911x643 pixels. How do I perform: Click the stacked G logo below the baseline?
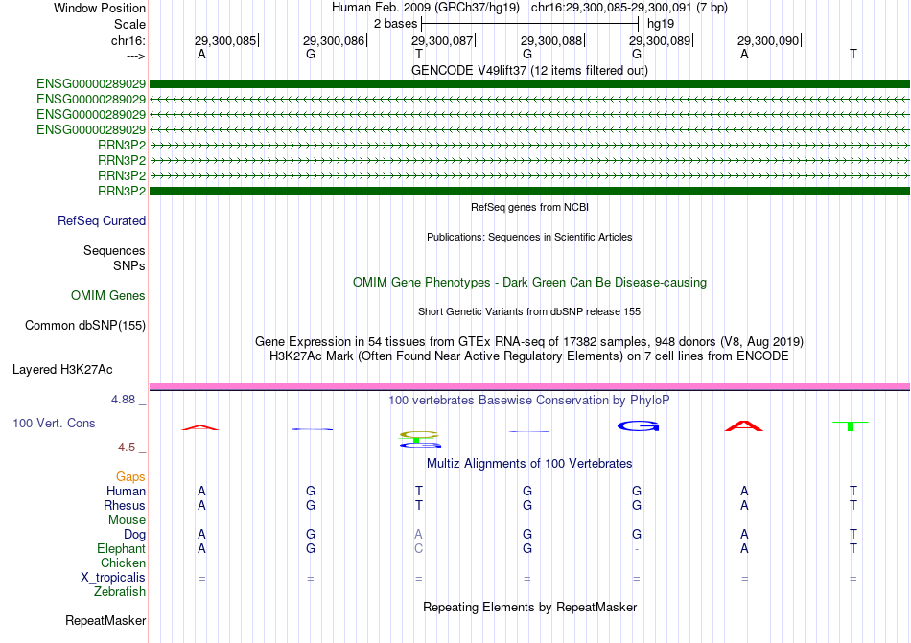click(420, 445)
